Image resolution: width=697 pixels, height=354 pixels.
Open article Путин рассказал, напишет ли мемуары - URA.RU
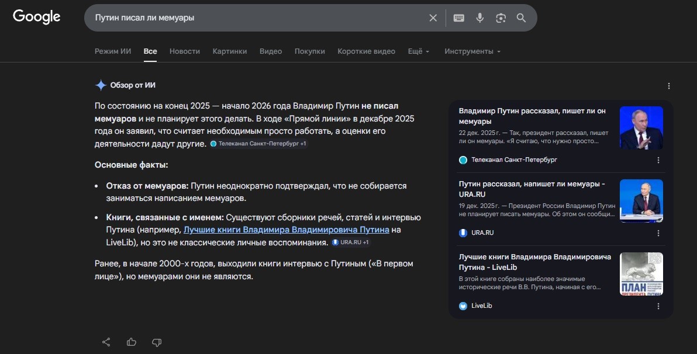pyautogui.click(x=532, y=189)
